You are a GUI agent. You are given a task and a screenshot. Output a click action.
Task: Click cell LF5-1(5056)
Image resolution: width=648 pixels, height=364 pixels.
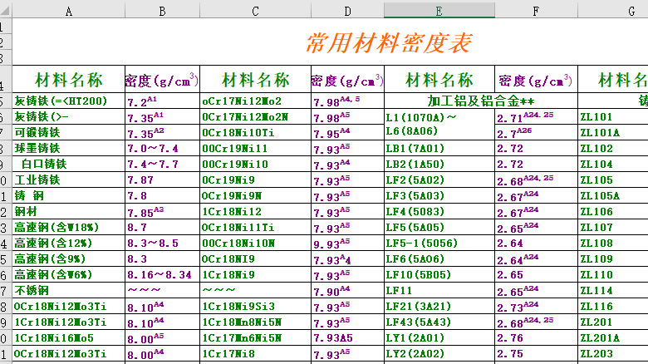click(x=439, y=243)
